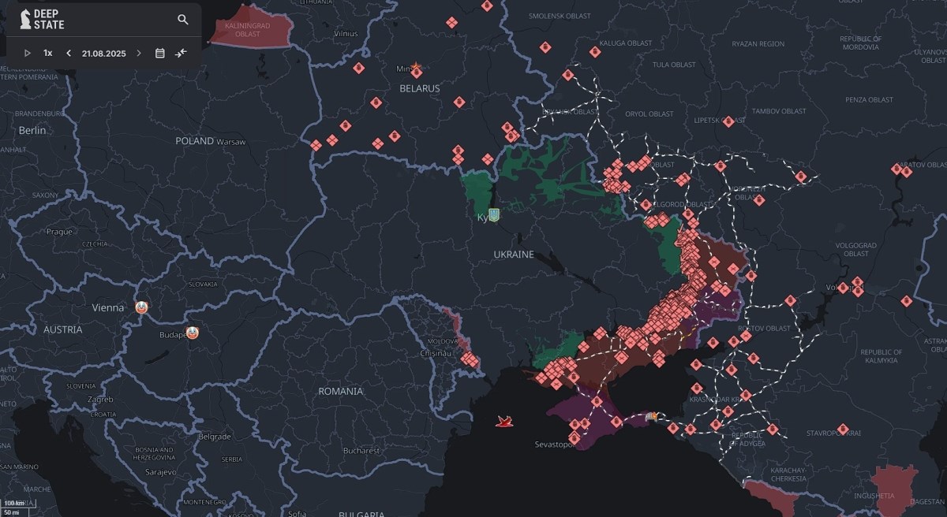
Task: Click the star marker at Minsk
Action: [416, 69]
